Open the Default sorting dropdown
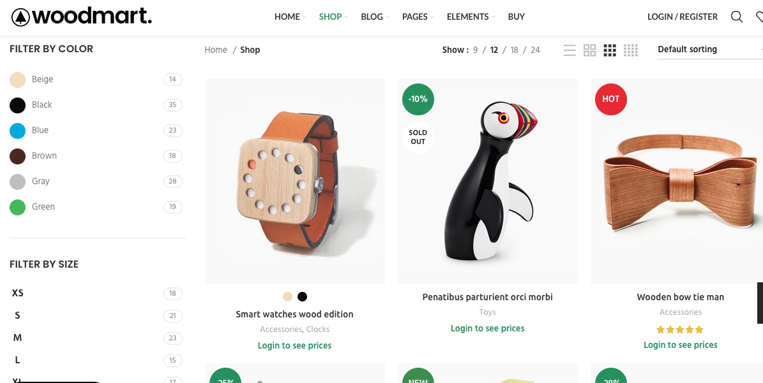The height and width of the screenshot is (383, 763). pyautogui.click(x=710, y=50)
